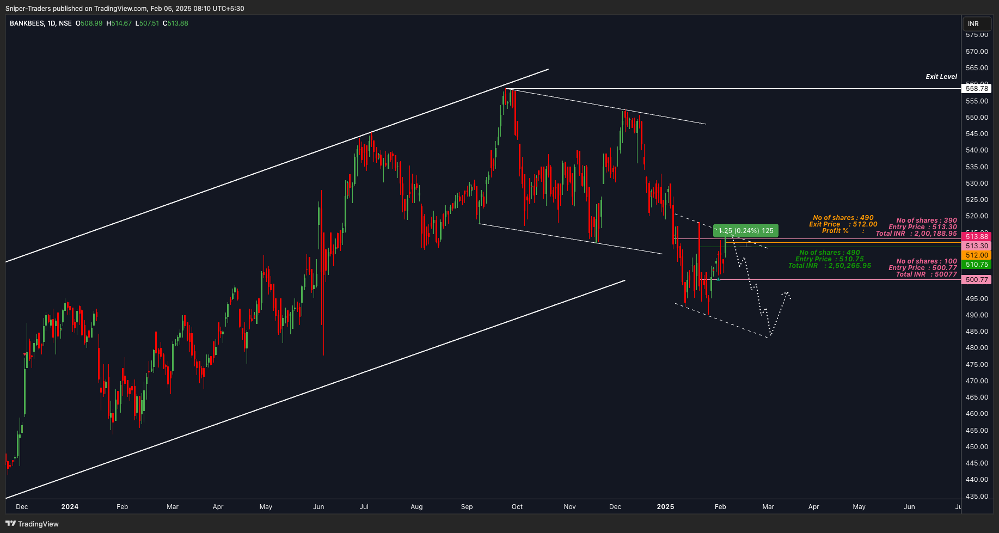The image size is (999, 533).
Task: Click the pink 500.77 price tag
Action: [977, 280]
